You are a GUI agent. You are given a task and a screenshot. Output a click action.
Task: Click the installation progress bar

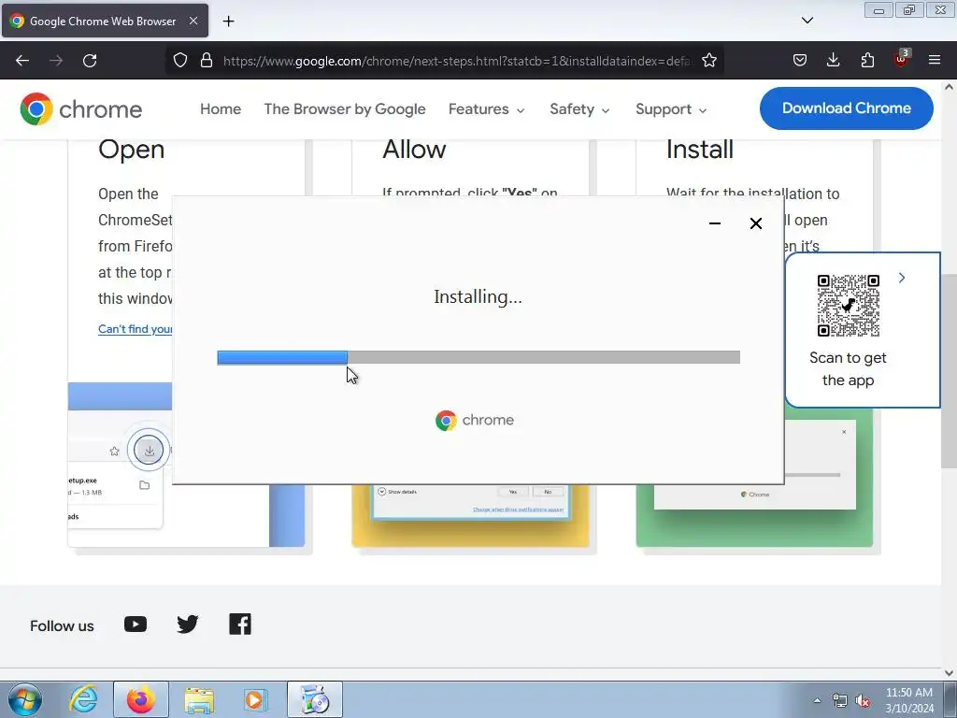click(478, 357)
